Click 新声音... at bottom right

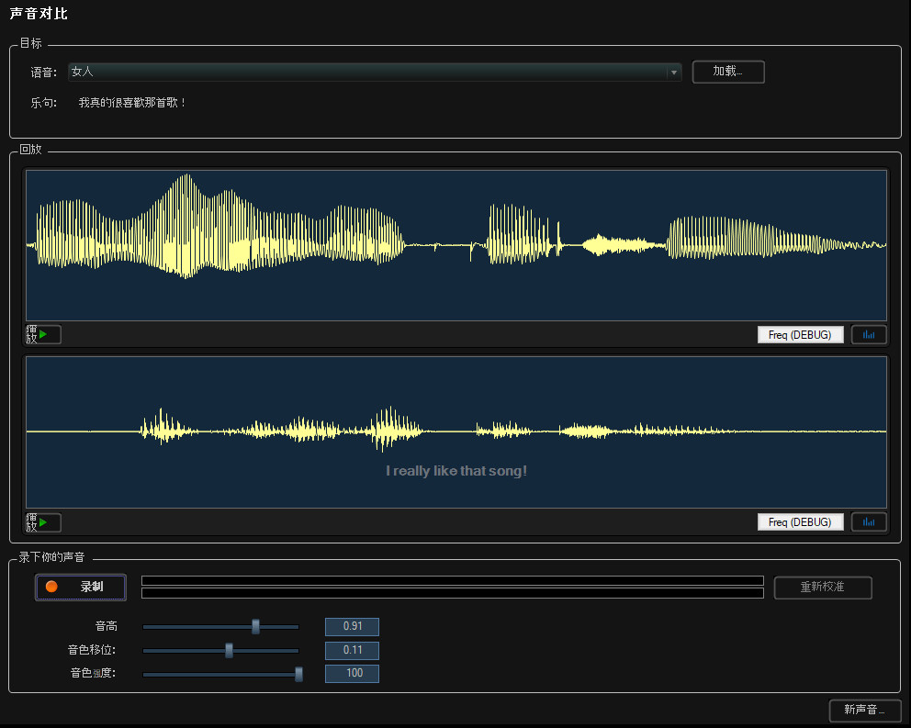[864, 710]
